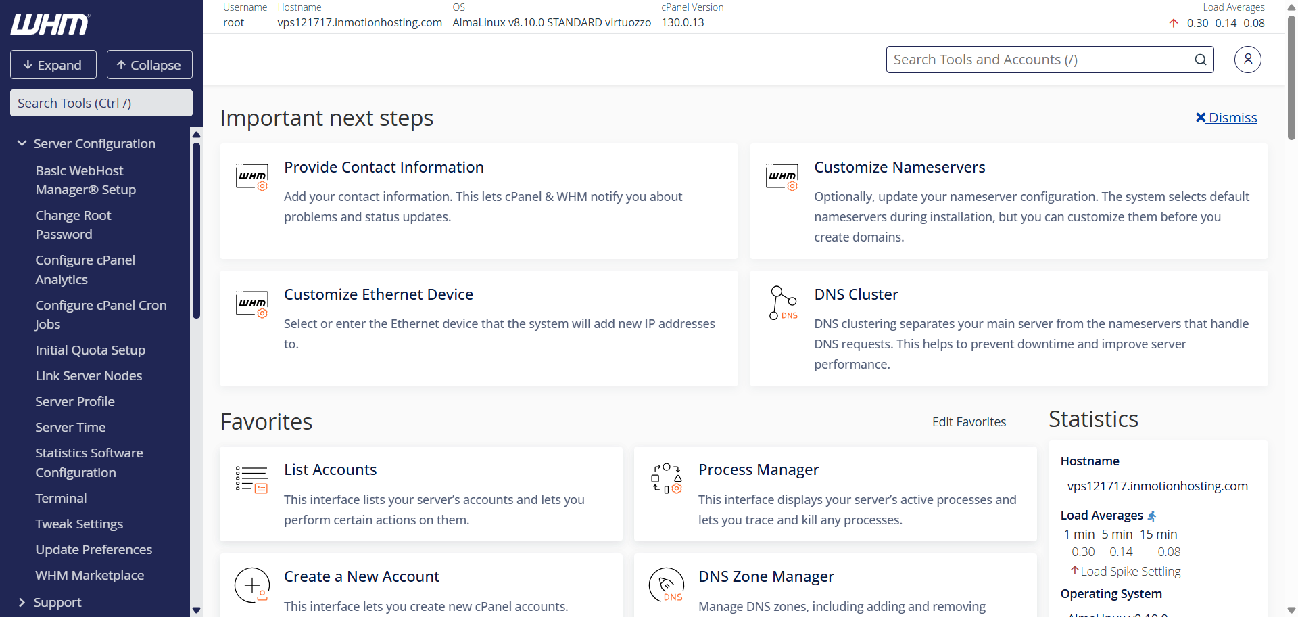The image size is (1298, 617).
Task: Click the Load Spike Settling text
Action: pyautogui.click(x=1130, y=572)
